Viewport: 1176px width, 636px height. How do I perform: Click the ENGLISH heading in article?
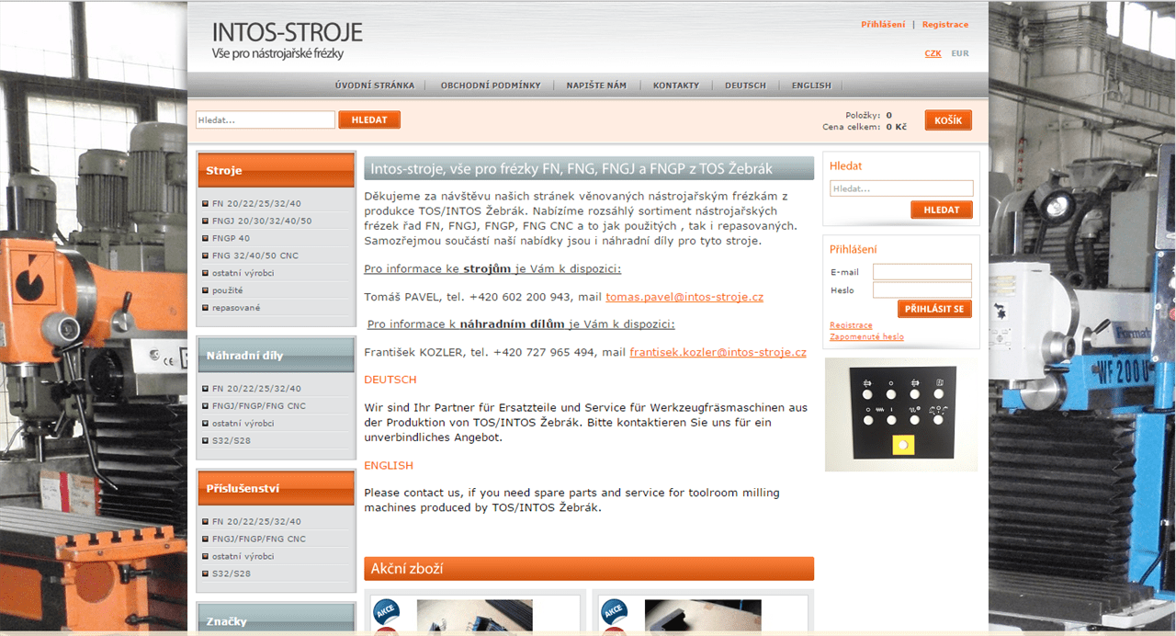coord(389,466)
